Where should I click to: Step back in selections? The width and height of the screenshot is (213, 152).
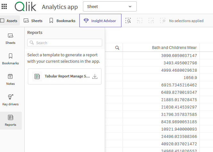pos(140,21)
